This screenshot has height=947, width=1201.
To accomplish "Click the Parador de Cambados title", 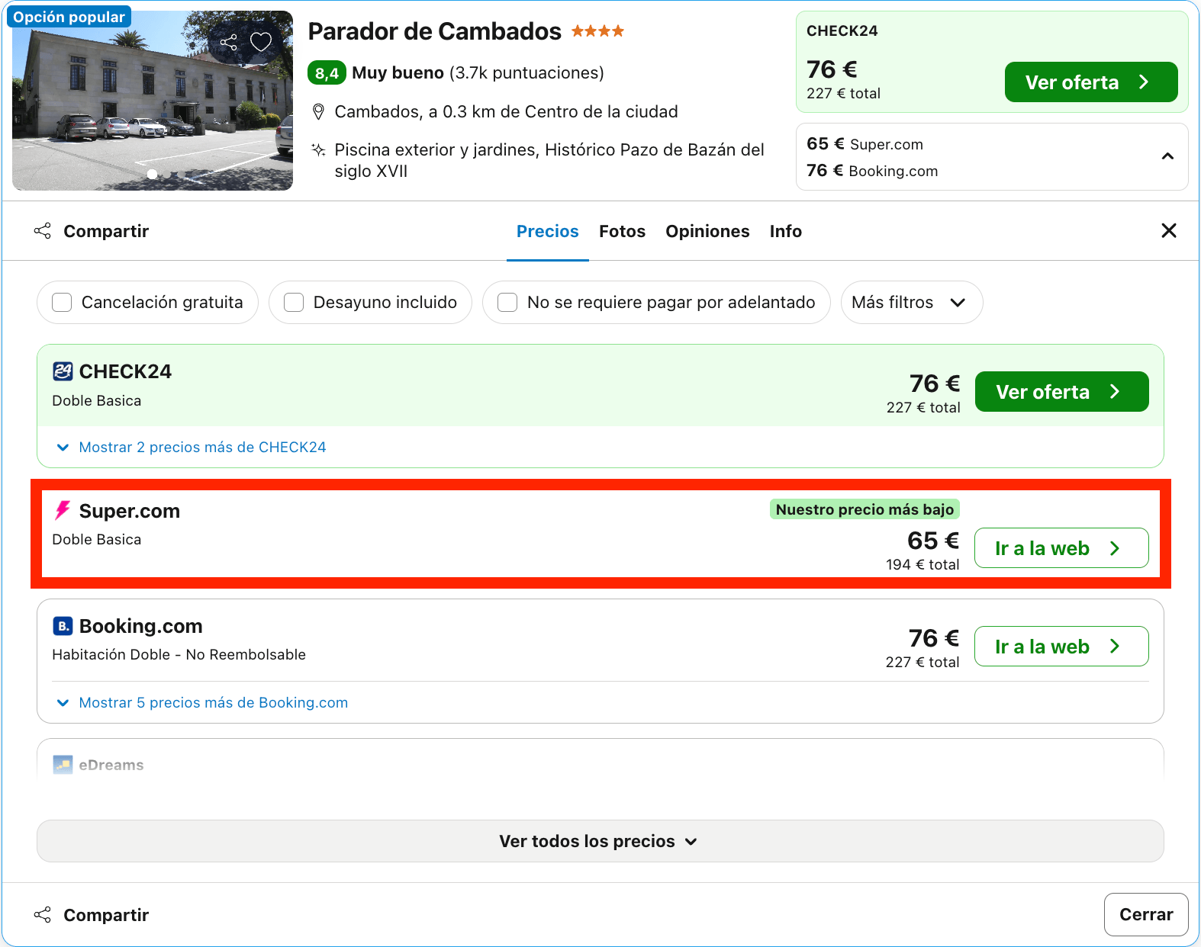I will point(434,31).
